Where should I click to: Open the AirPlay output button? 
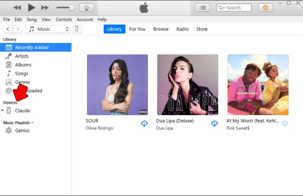[87, 8]
